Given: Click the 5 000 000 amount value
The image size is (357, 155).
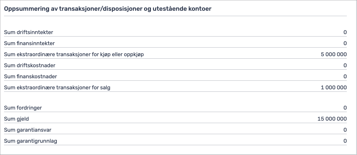Looking at the screenshot, I should pyautogui.click(x=334, y=54).
